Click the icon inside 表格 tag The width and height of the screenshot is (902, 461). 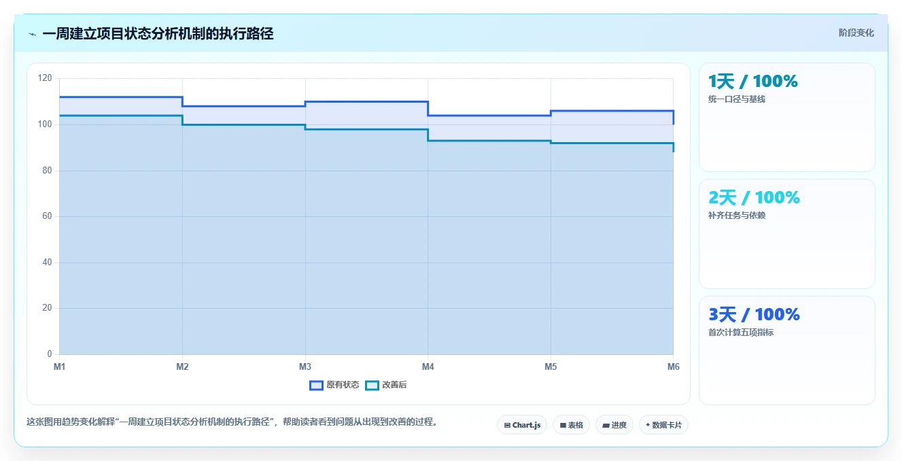pyautogui.click(x=563, y=425)
